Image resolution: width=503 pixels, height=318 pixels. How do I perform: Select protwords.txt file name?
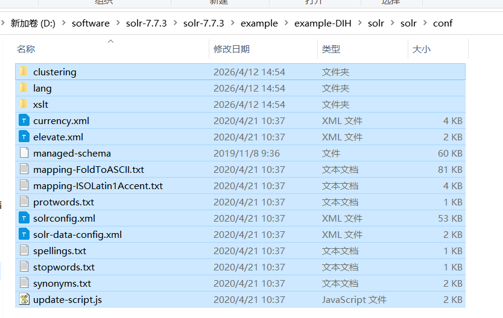(63, 202)
